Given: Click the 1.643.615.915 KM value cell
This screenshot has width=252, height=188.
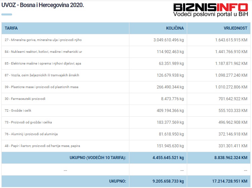Looking at the screenshot, I should (x=231, y=40).
